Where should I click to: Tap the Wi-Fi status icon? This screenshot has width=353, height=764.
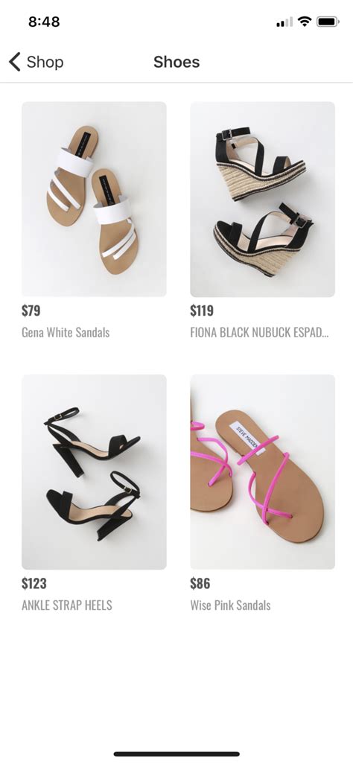[x=305, y=22]
